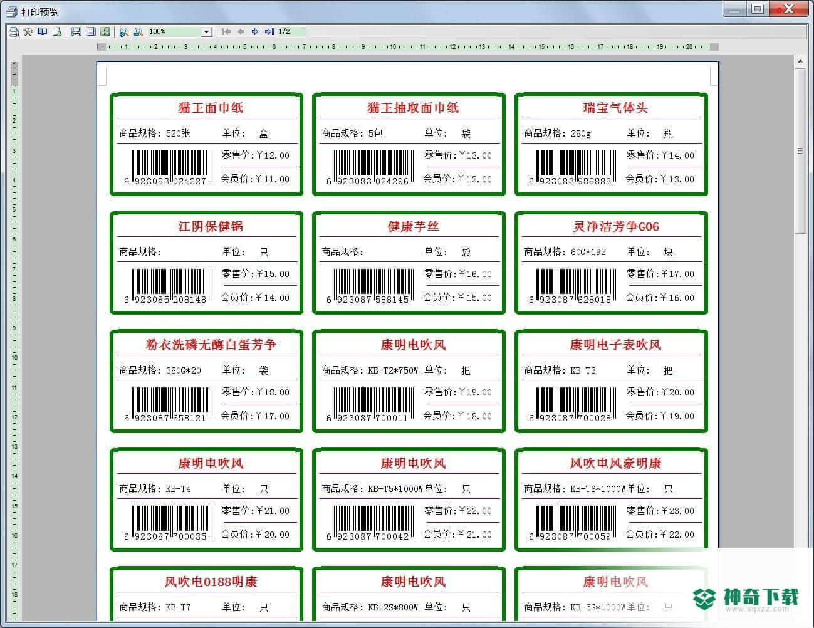Click label title 康明电子表吹风

coord(615,345)
